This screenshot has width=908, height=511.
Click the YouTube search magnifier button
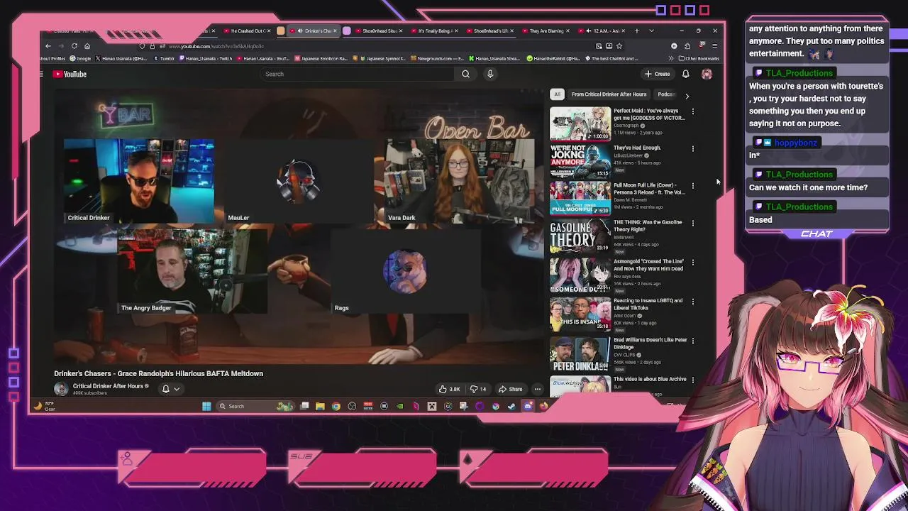tap(465, 74)
